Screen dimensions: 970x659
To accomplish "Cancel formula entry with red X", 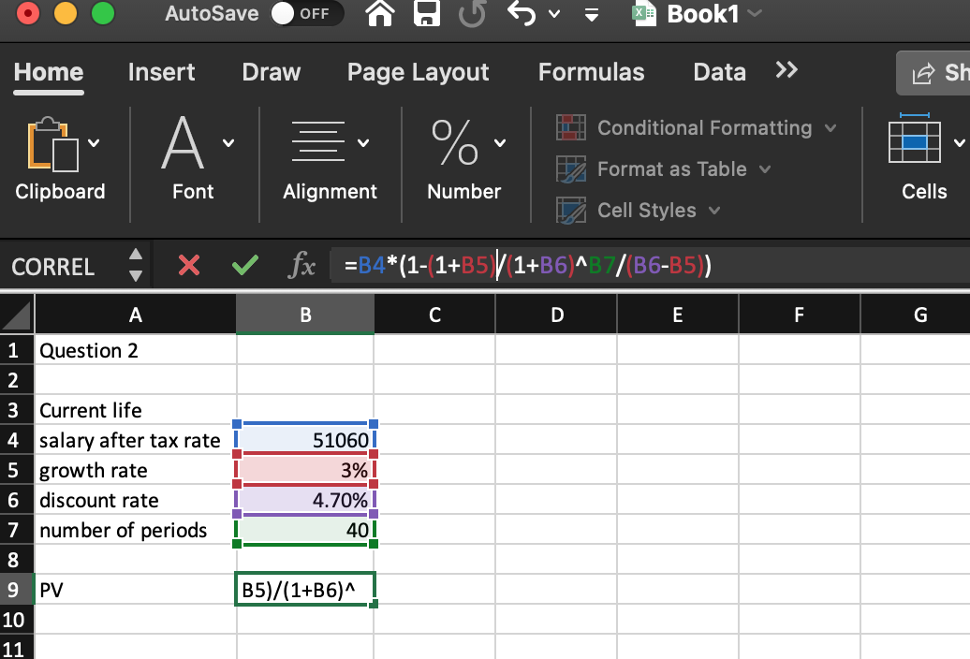I will click(188, 266).
